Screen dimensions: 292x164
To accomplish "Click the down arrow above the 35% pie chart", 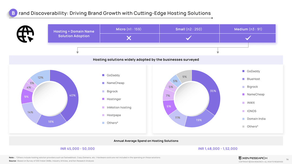I will [218, 52].
